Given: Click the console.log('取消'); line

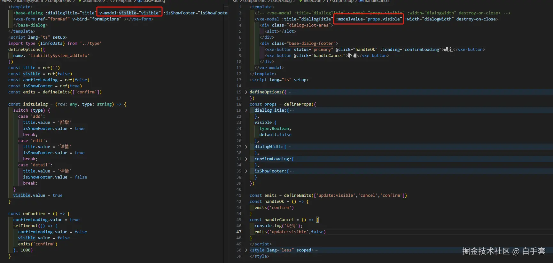Looking at the screenshot, I should 278,226.
